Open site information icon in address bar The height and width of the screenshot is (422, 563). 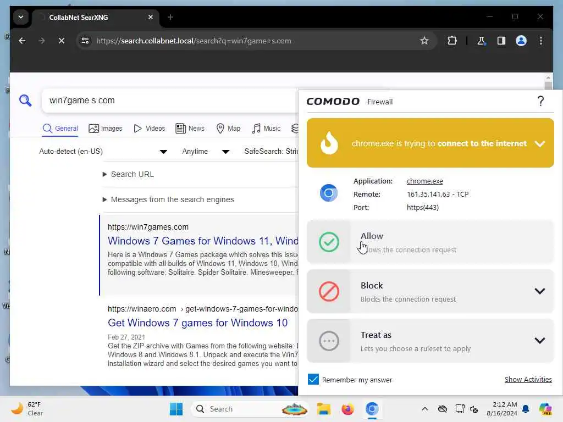click(x=85, y=41)
